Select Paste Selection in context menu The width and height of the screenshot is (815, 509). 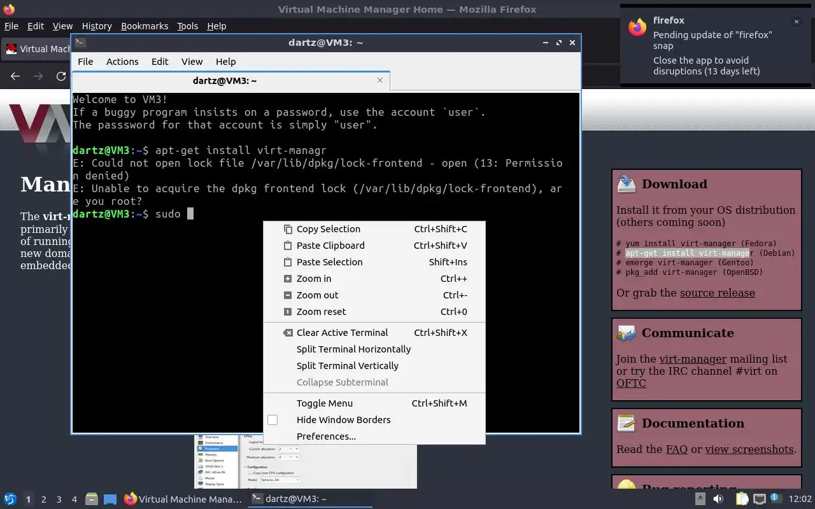point(374,262)
